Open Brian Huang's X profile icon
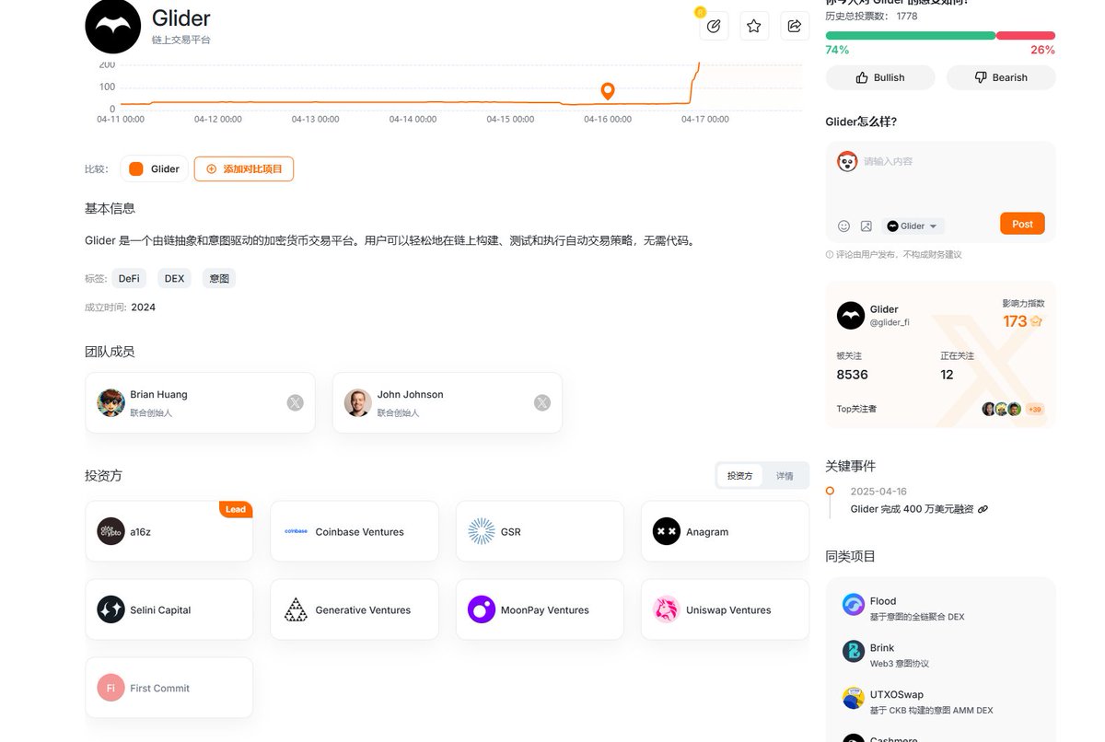Image resolution: width=1105 pixels, height=742 pixels. pos(295,402)
